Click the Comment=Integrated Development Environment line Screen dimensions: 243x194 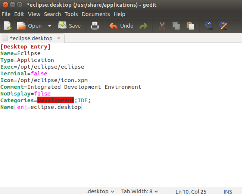71,87
